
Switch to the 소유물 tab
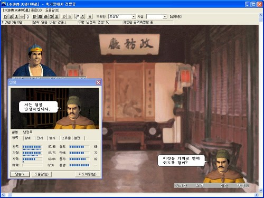(66, 138)
